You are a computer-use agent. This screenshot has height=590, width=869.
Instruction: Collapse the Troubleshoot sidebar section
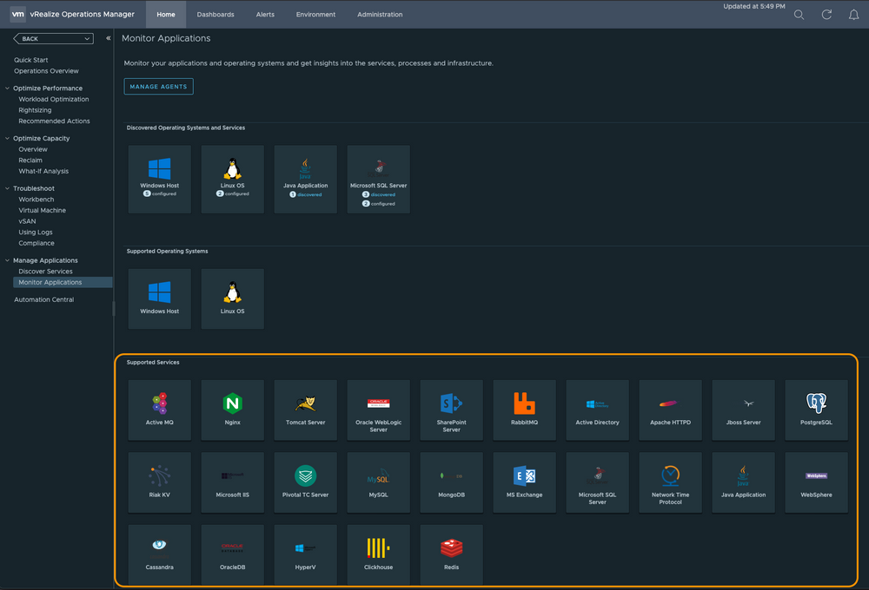tap(7, 188)
